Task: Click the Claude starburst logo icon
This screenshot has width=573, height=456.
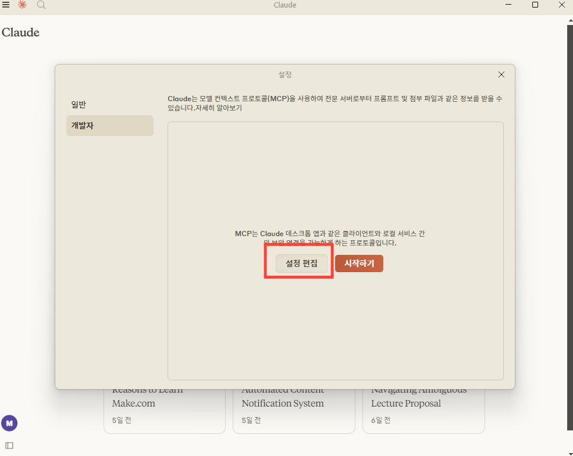Action: coord(22,5)
